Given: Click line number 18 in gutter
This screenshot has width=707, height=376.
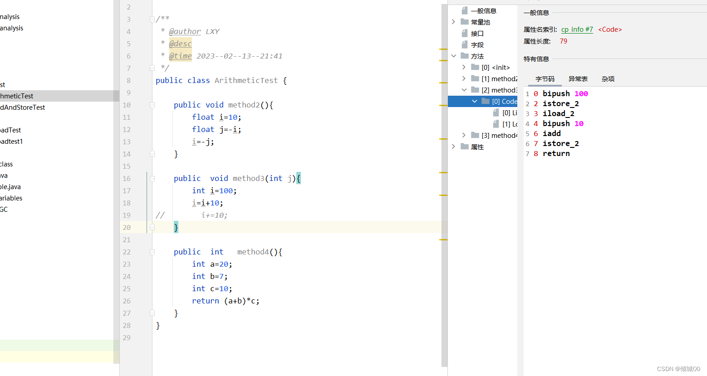Looking at the screenshot, I should [x=127, y=203].
